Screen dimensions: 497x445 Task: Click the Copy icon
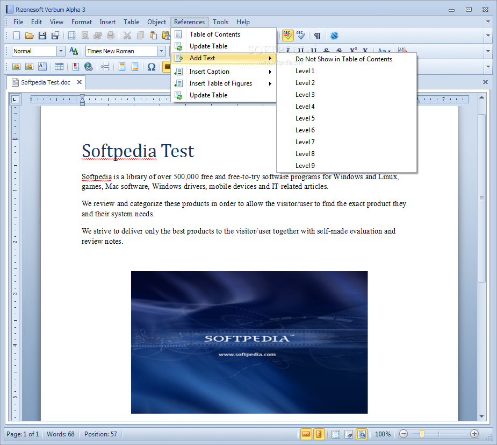[x=140, y=35]
